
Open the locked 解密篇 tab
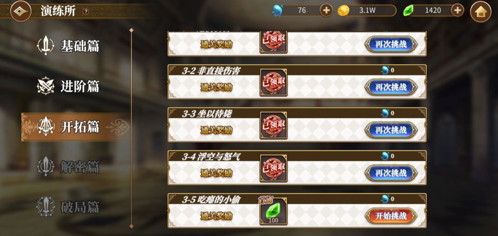[68, 167]
